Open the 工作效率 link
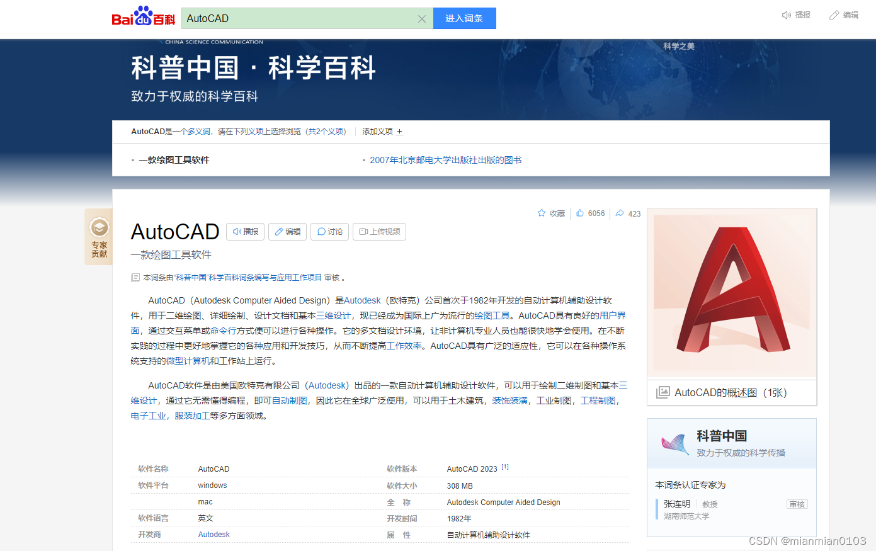 pos(404,346)
